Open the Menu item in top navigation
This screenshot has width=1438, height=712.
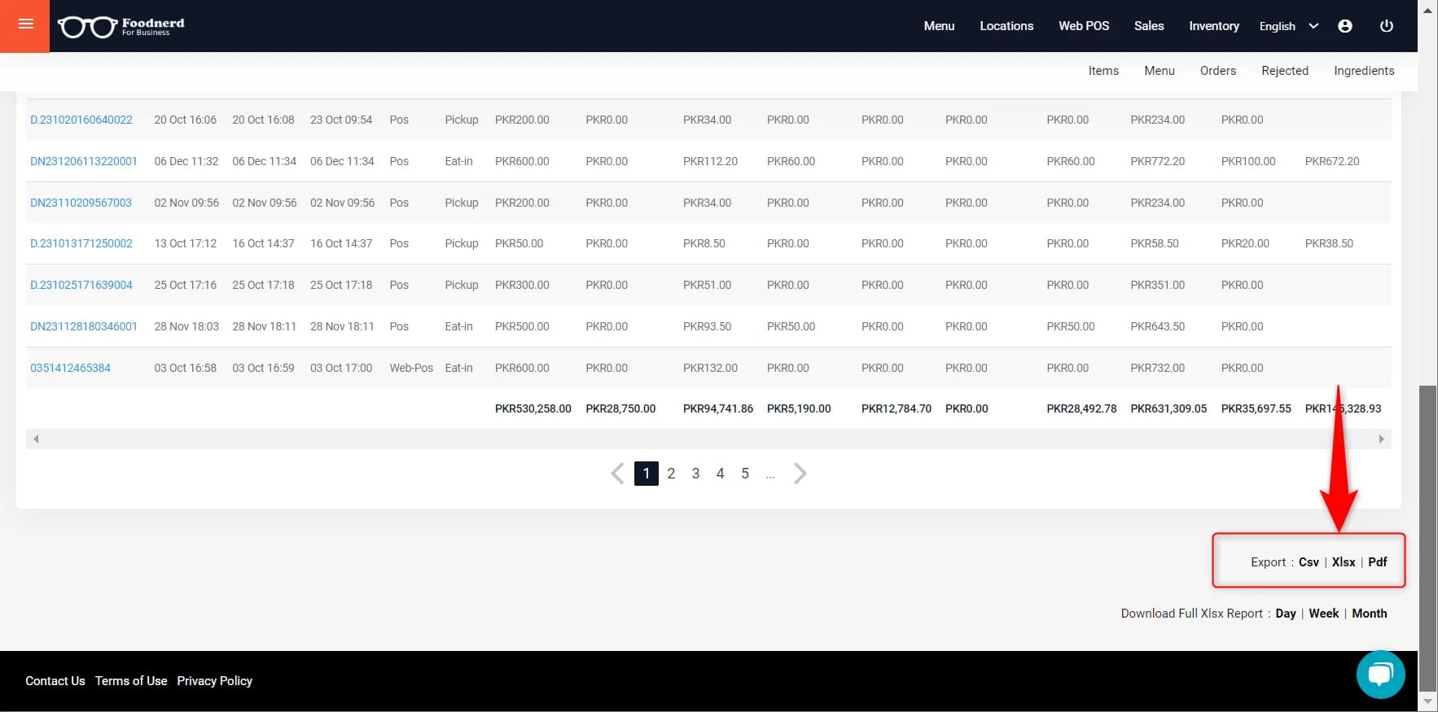pos(939,26)
